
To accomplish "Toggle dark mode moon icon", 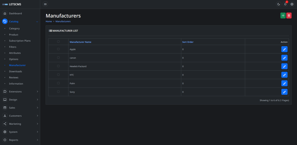I will 278,4.
